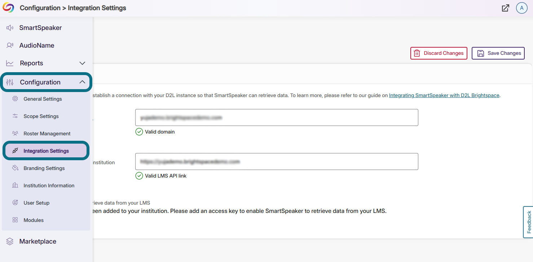Click the Scope Settings sliders icon
Screen dimensions: 533x262
click(x=14, y=116)
